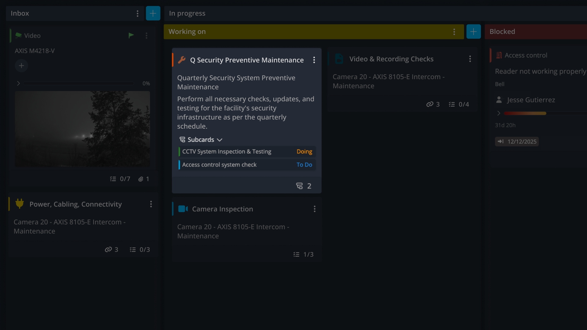The height and width of the screenshot is (330, 587).
Task: Click the add card plus button beside Inbox
Action: pyautogui.click(x=153, y=13)
